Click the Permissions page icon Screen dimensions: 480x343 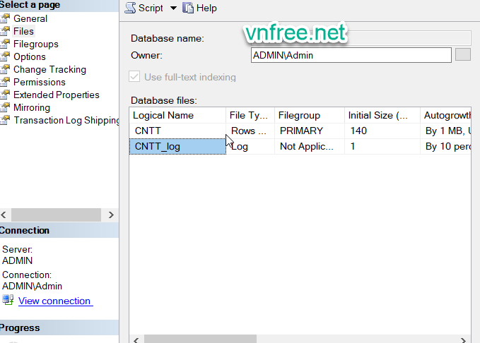(x=6, y=82)
